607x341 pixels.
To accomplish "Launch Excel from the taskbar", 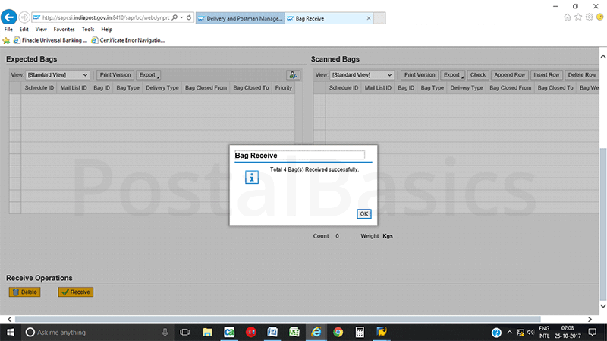I will (294, 333).
